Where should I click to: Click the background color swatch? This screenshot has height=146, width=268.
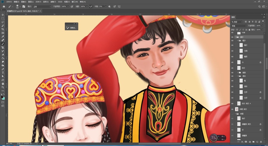(4, 98)
